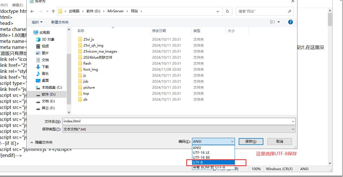Image resolution: width=343 pixels, height=177 pixels.
Task: Click MirServer in the address breadcrumb
Action: click(115, 11)
